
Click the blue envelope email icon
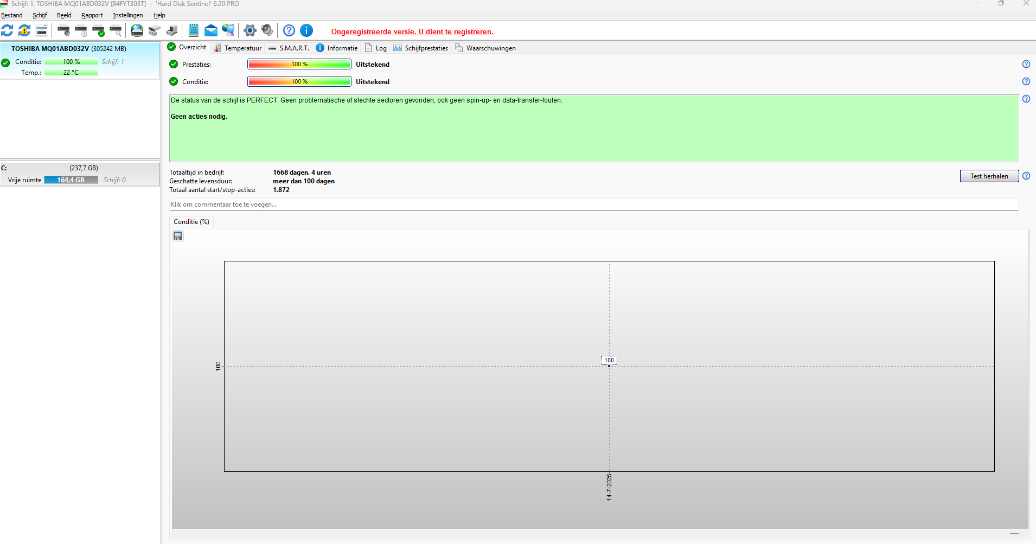(x=211, y=30)
